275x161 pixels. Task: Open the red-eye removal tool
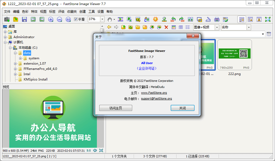[164, 19]
